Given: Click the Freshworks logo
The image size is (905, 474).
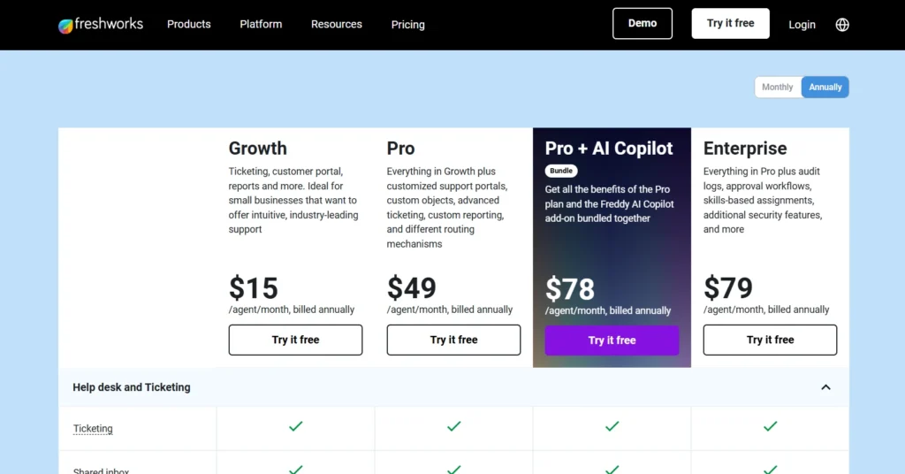Looking at the screenshot, I should click(x=100, y=25).
